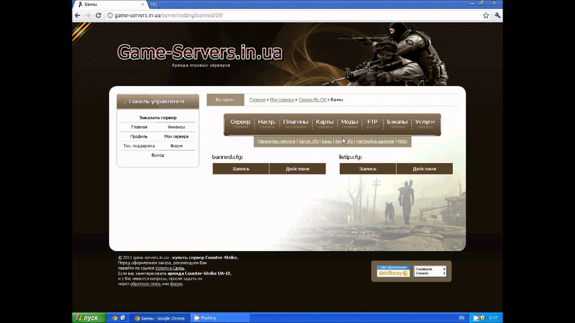The image size is (575, 323).
Task: Open the Карты сервера menu item
Action: point(324,124)
